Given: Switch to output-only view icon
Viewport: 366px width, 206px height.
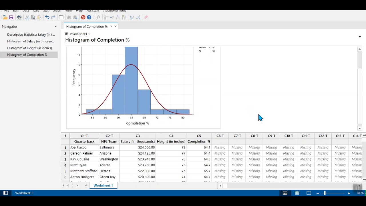Looking at the screenshot, I should pyautogui.click(x=309, y=193).
